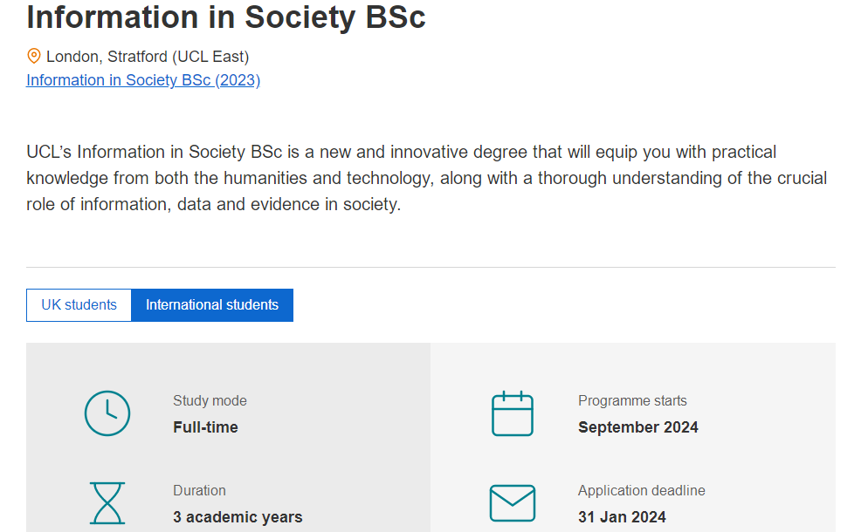Viewport: 868px width, 532px height.
Task: Click the Full-time study mode value
Action: pos(205,427)
